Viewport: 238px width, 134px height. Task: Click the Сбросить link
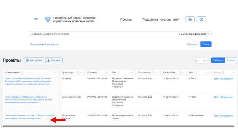coord(192,44)
